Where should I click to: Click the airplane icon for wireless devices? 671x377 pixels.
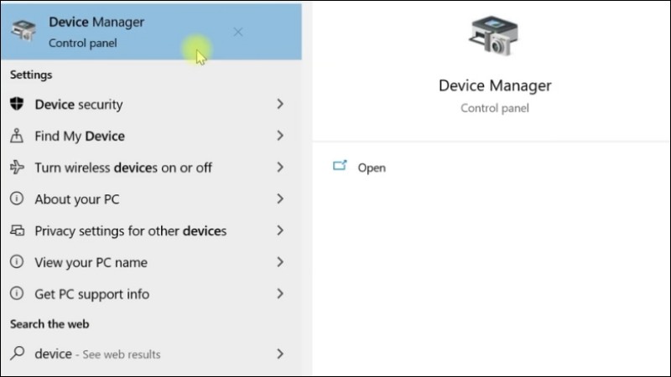[x=17, y=167]
